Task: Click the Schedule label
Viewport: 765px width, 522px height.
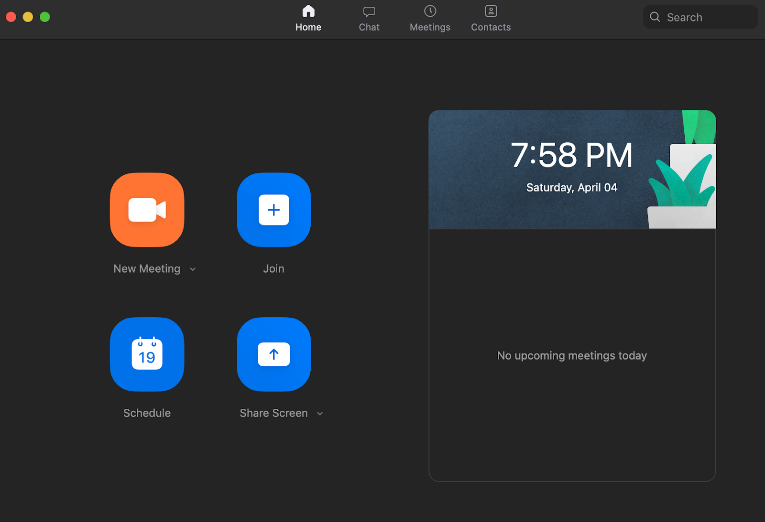Action: (147, 413)
